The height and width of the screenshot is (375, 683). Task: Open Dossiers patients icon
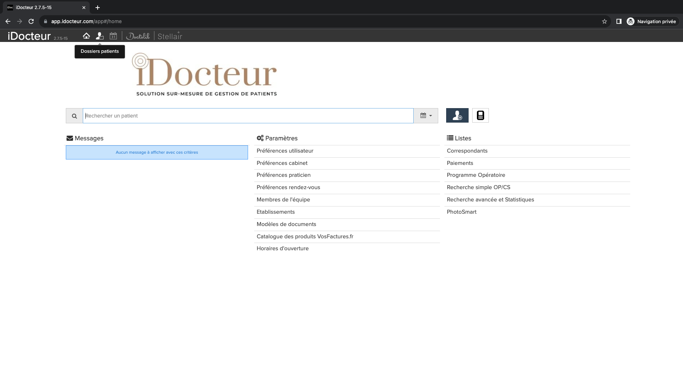(x=100, y=36)
